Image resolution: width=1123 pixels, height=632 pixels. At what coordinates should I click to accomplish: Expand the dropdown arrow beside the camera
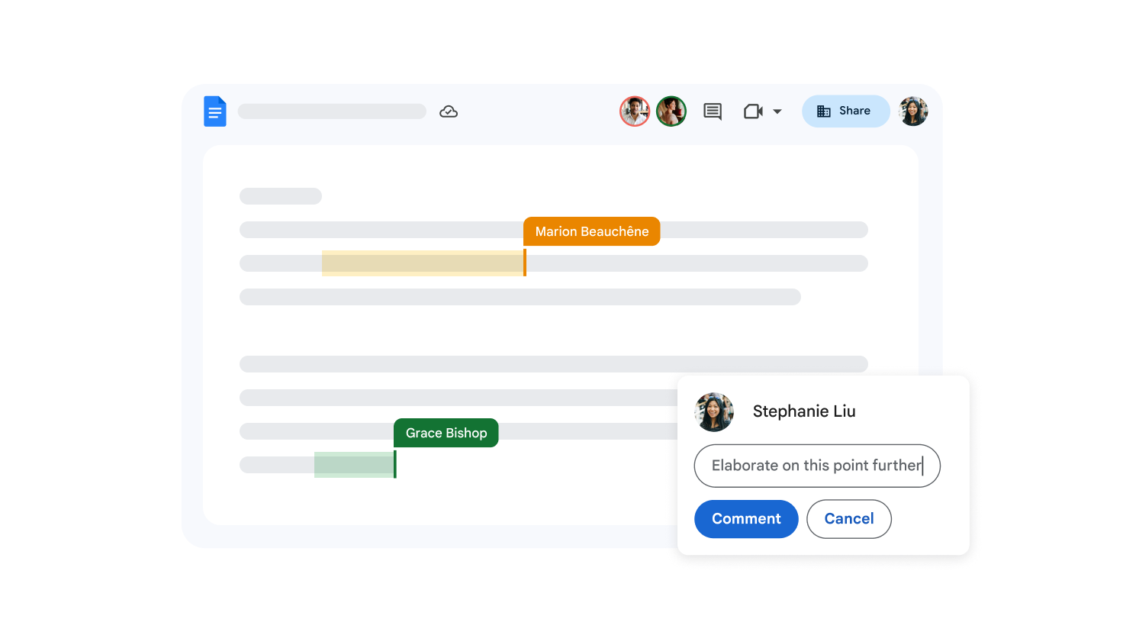[777, 111]
